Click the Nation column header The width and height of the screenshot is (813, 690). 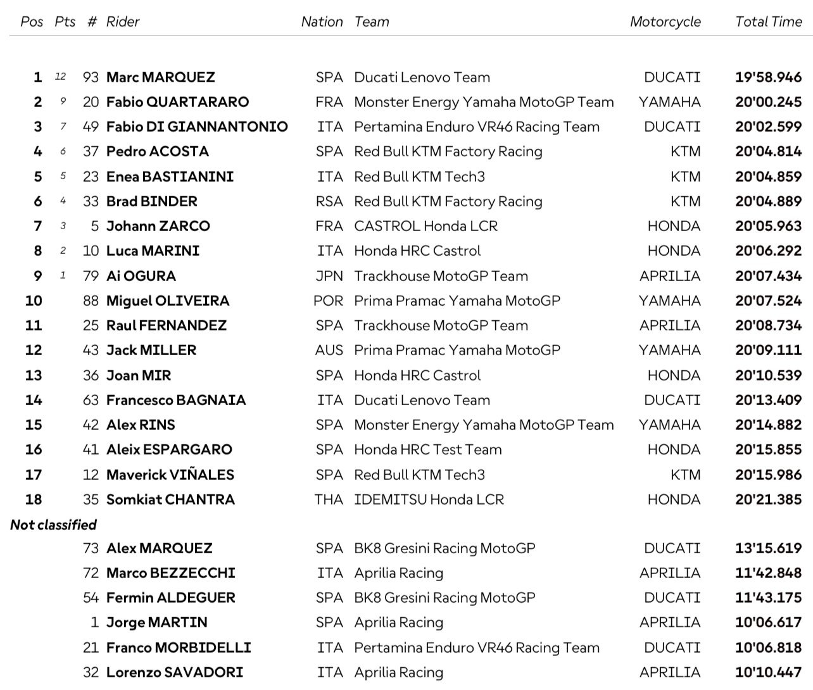pyautogui.click(x=322, y=22)
